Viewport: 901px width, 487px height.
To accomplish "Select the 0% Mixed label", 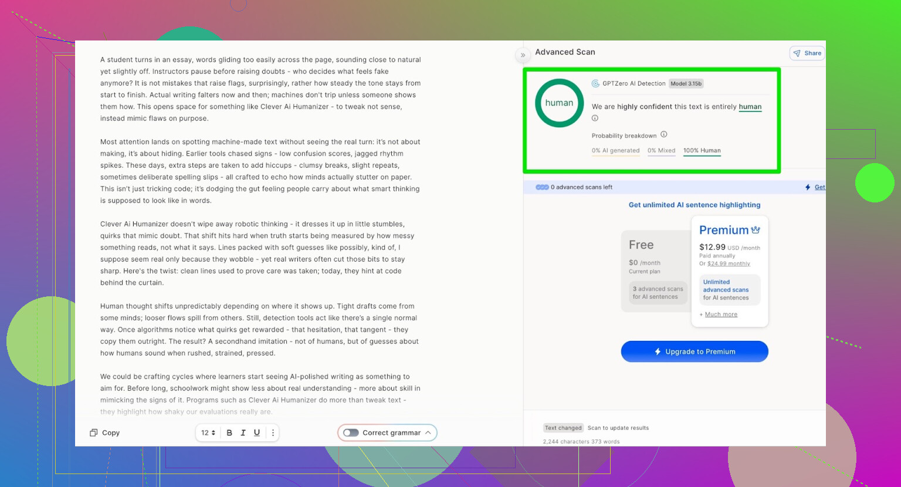I will click(661, 151).
